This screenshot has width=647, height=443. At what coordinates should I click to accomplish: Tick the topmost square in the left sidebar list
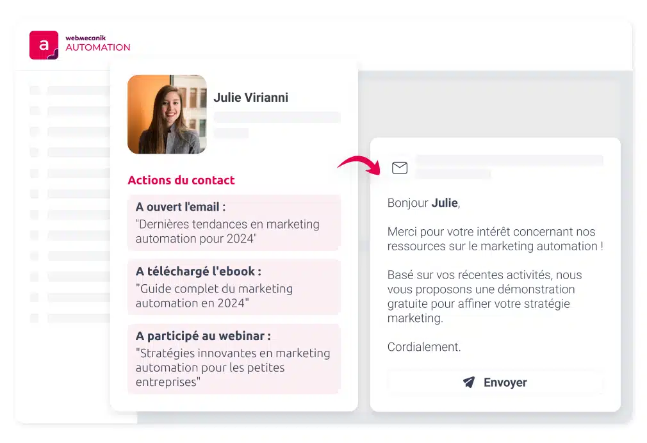point(35,90)
